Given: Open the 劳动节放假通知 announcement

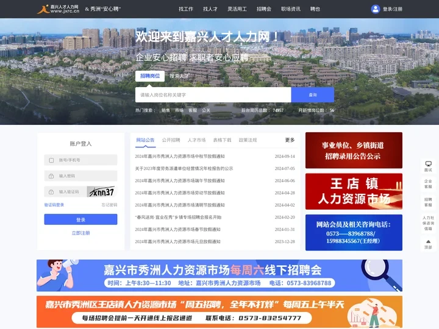Looking at the screenshot, I should coord(180,193).
